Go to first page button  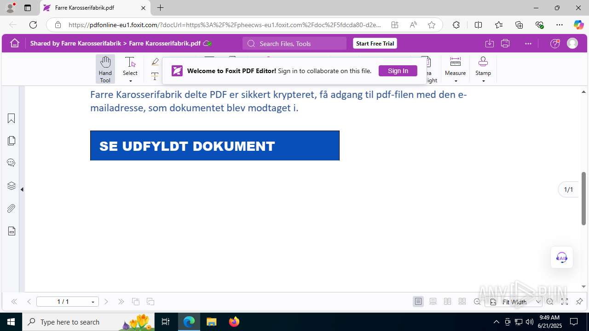tap(14, 302)
